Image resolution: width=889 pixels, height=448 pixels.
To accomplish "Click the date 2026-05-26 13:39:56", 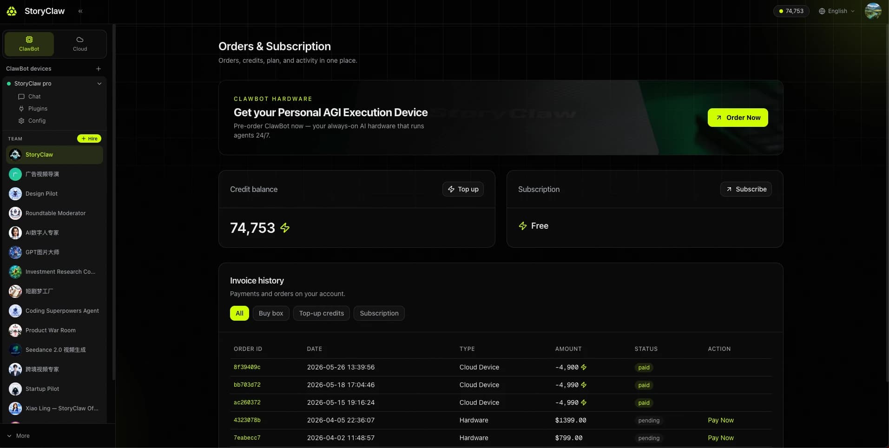I will point(341,367).
